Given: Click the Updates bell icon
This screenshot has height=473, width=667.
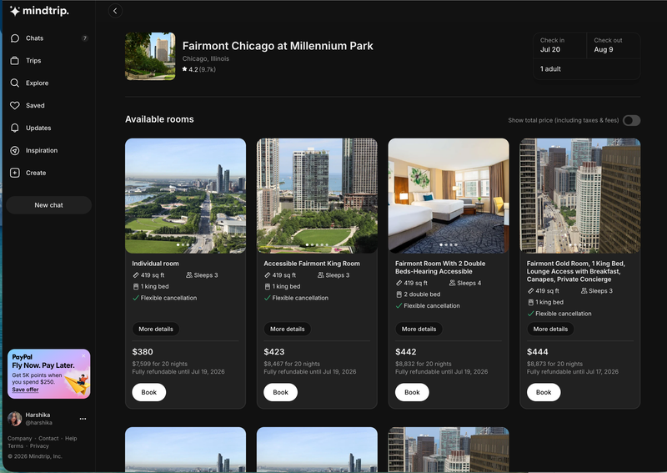Looking at the screenshot, I should click(15, 128).
